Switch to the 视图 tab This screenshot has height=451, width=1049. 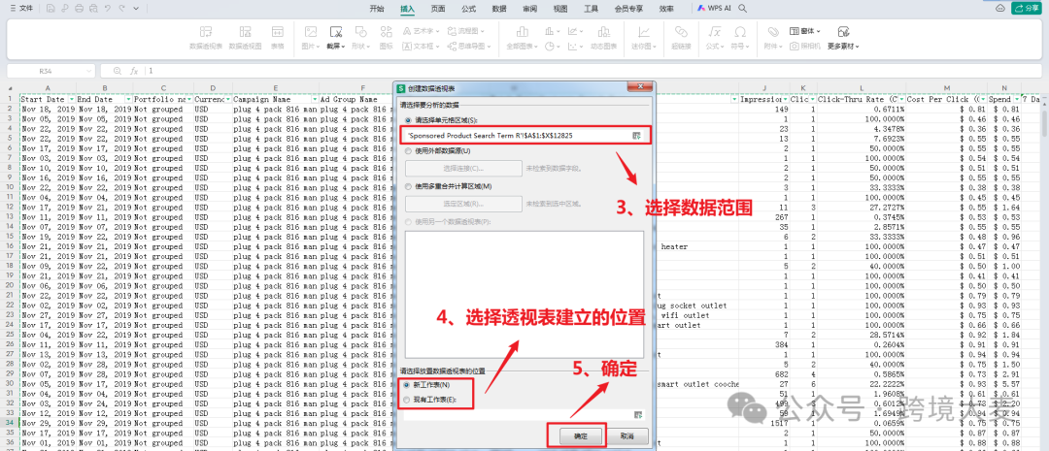click(x=560, y=9)
